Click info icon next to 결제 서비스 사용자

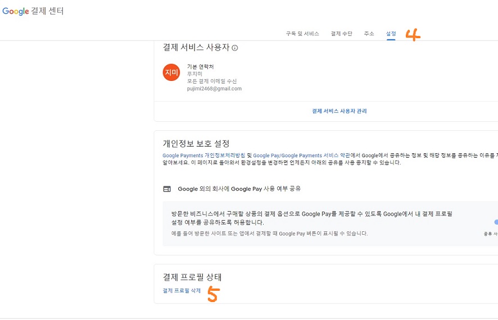click(235, 48)
